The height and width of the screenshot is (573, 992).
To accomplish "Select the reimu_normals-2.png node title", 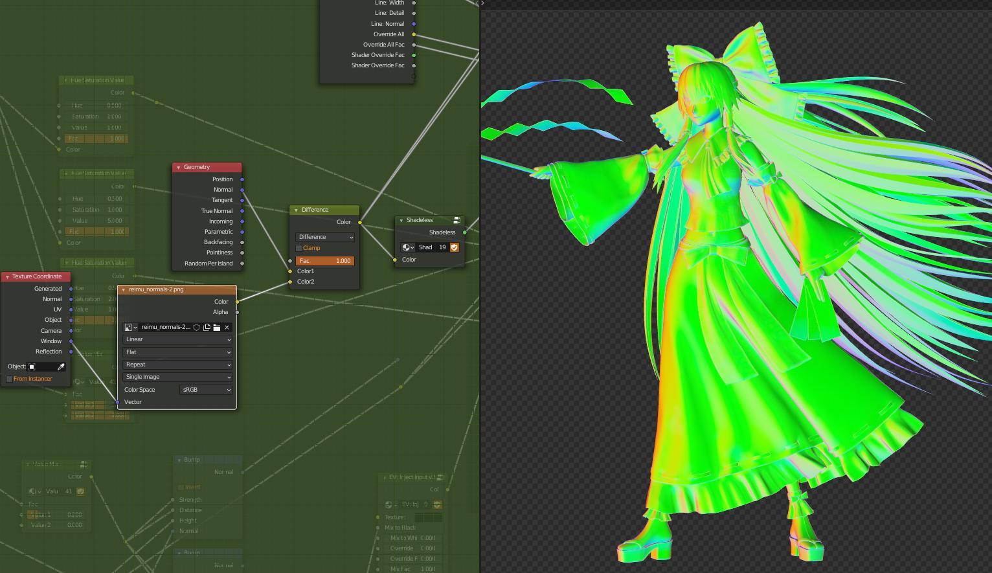I will click(156, 289).
